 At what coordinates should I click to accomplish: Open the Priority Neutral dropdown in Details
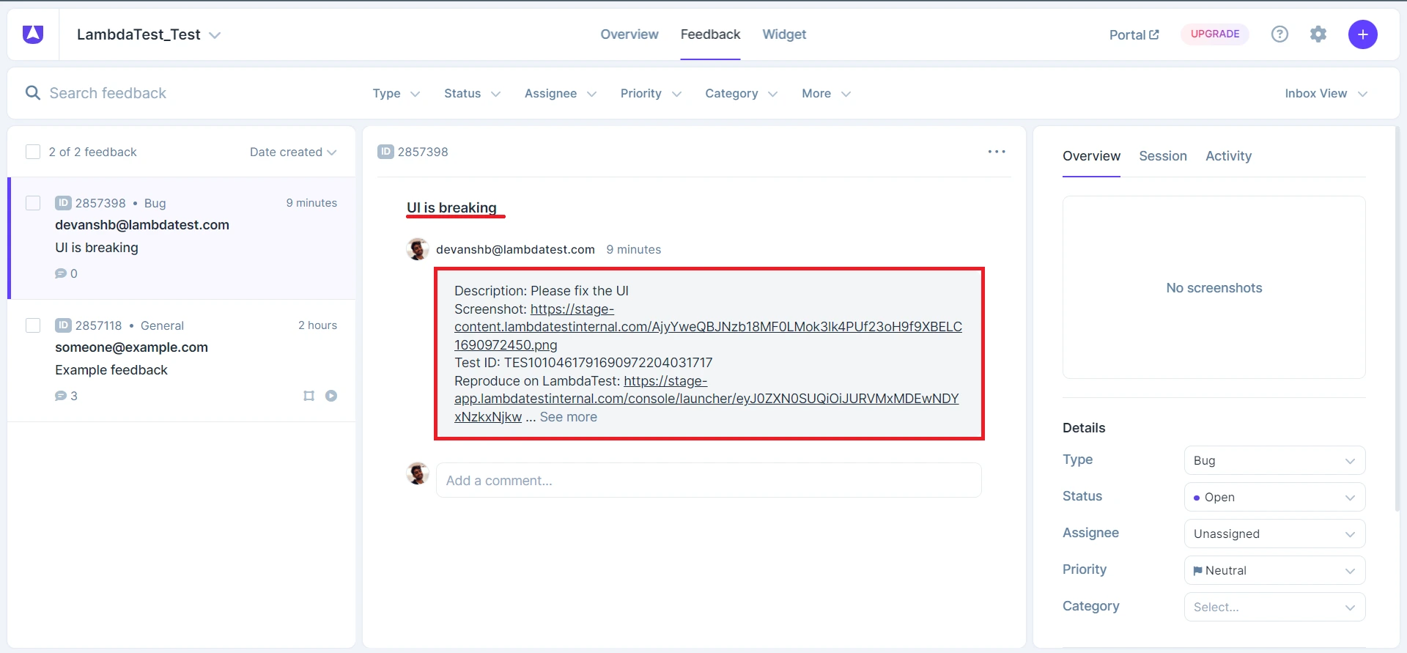[1274, 570]
